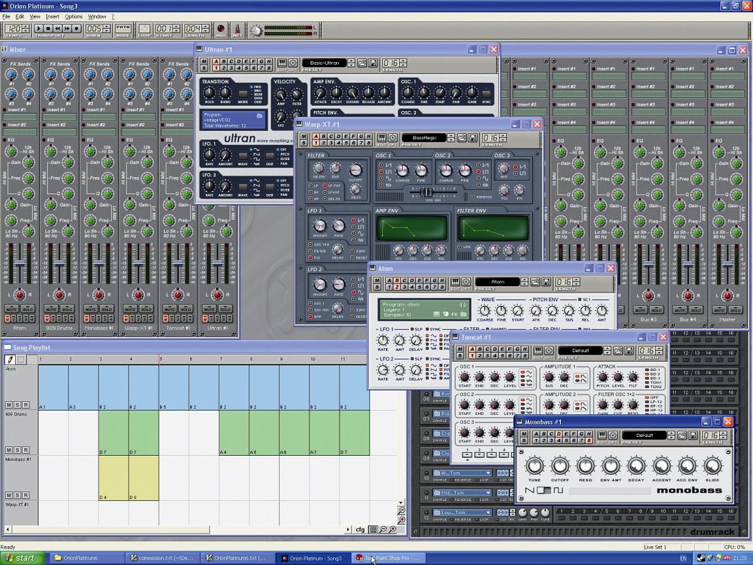This screenshot has height=565, width=753.
Task: Toggle the waveform switch in Monobass #1
Action: point(545,490)
